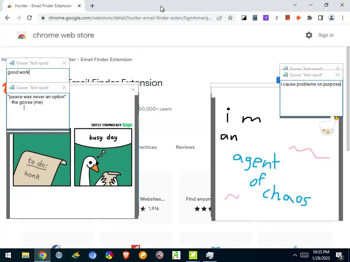Screen dimensions: 350x262
Task: Open the colorful pinwheel taskbar icon
Action: tap(109, 255)
